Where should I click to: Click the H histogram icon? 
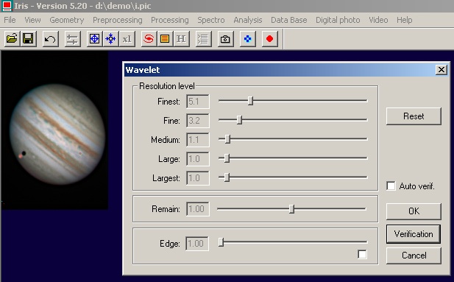181,39
